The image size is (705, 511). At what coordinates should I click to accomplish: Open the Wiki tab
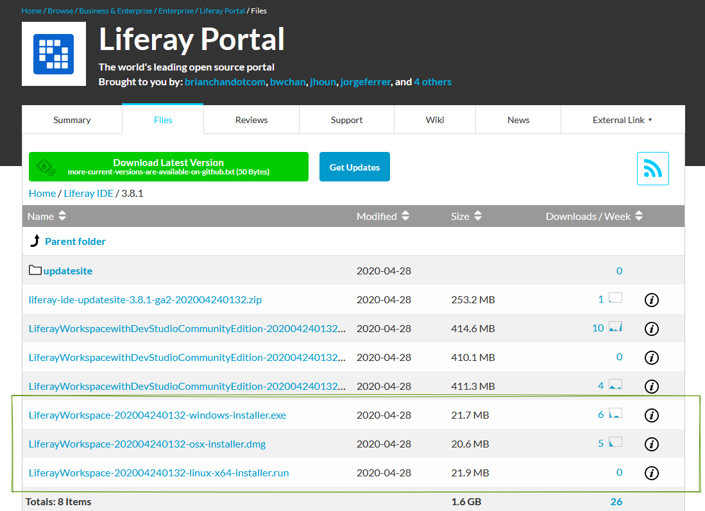point(435,120)
